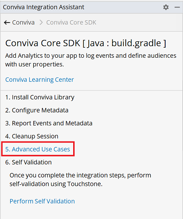183x219 pixels.
Task: Expand step 1 Install Conviva Library
Action: click(39, 97)
